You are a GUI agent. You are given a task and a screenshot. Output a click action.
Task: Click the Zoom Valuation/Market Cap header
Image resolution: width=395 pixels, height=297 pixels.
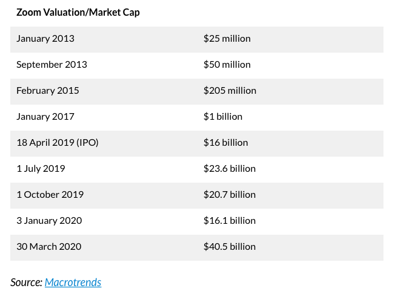pos(78,12)
